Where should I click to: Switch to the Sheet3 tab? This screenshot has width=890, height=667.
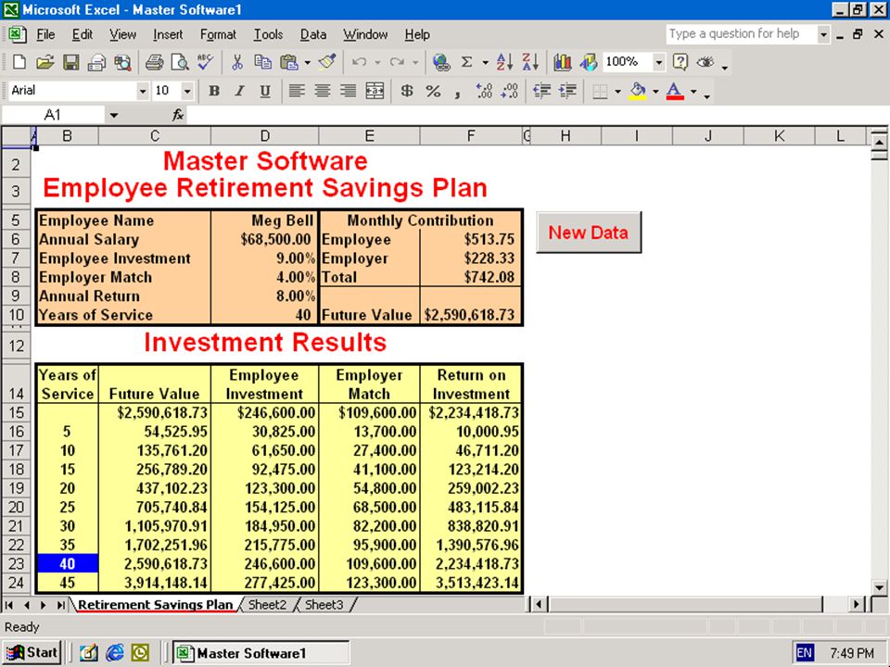click(324, 605)
